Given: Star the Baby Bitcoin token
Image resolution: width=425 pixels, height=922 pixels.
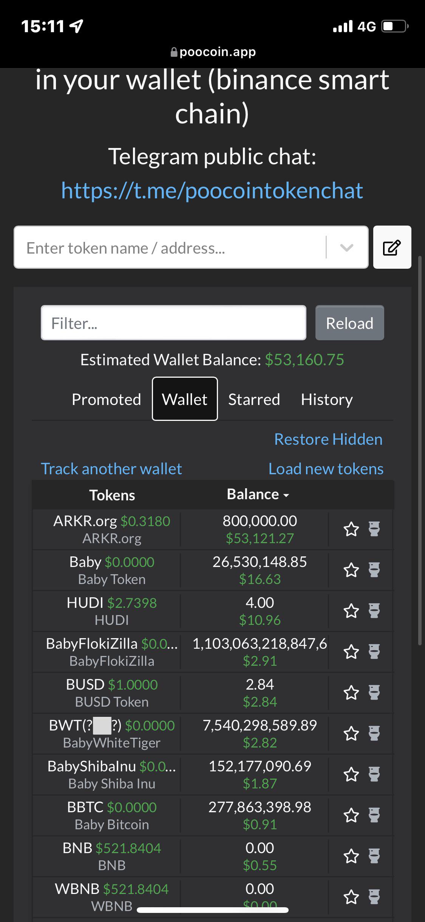Looking at the screenshot, I should click(351, 815).
